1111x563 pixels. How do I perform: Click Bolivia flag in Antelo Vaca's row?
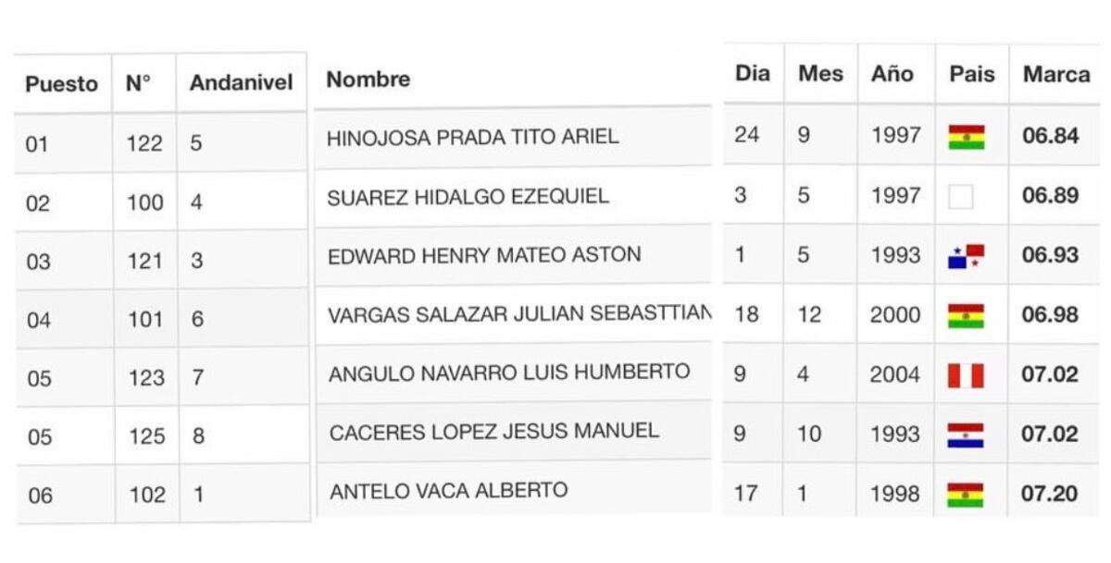(x=966, y=495)
